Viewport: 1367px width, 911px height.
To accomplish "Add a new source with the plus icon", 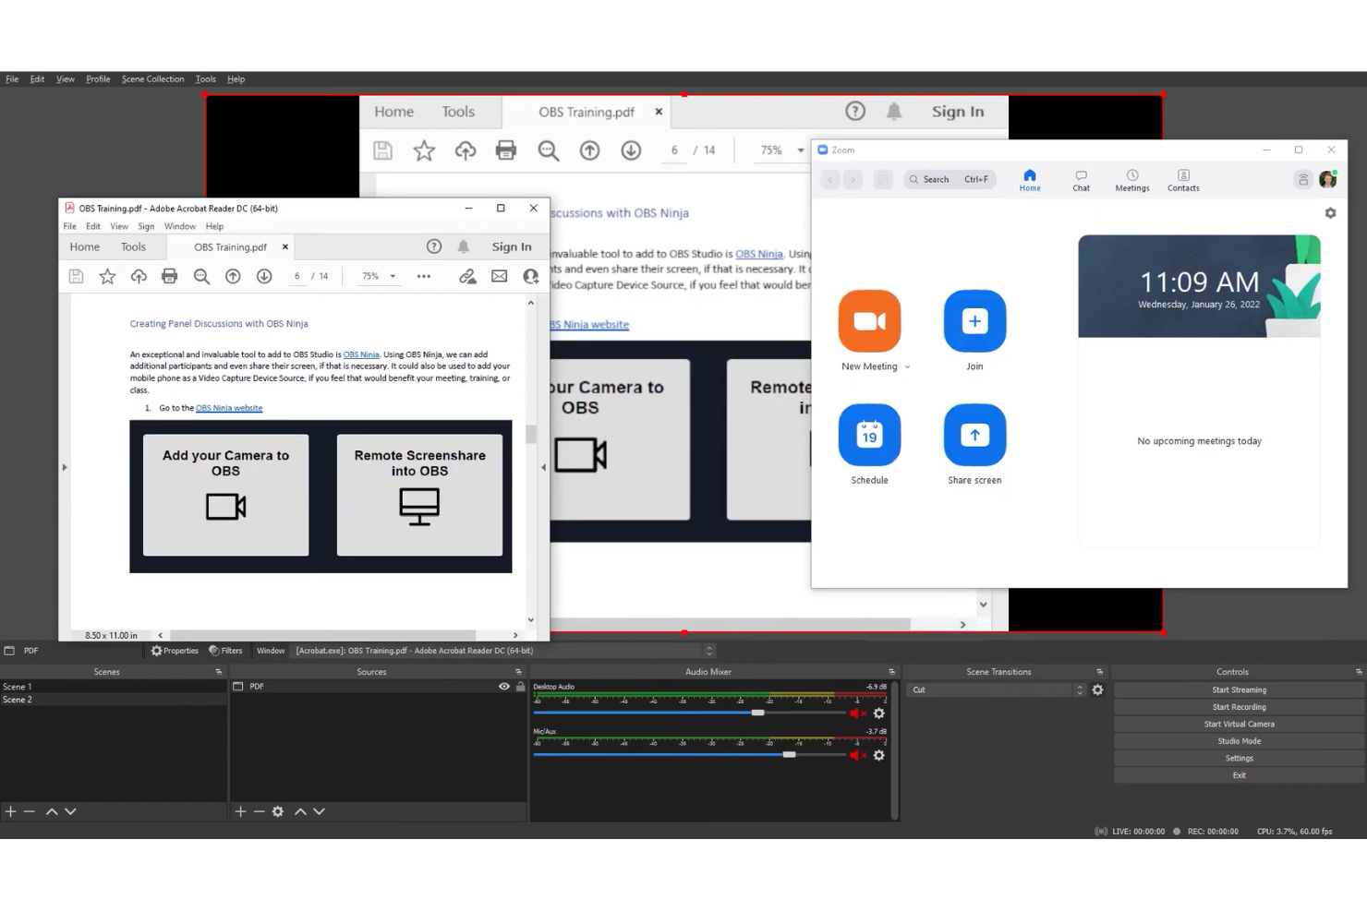I will (x=240, y=811).
